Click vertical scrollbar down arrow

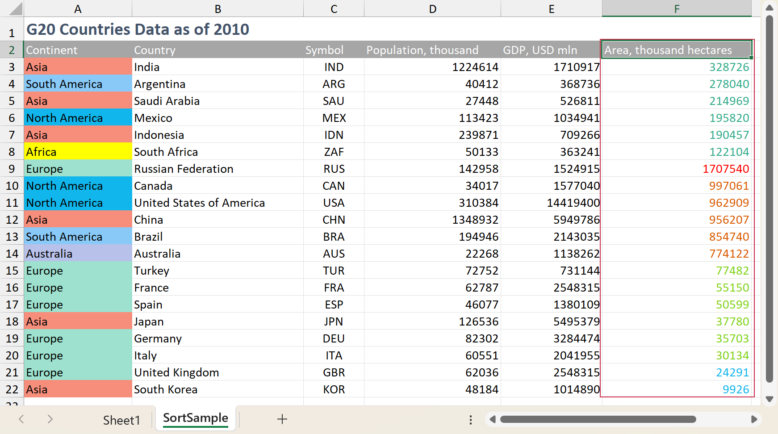[x=770, y=399]
